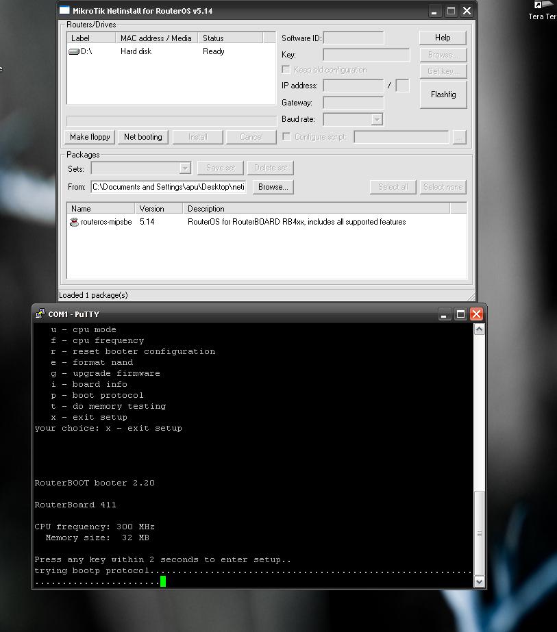Check the Configure script checkbox
Viewport: 557px width, 632px height.
tap(285, 136)
